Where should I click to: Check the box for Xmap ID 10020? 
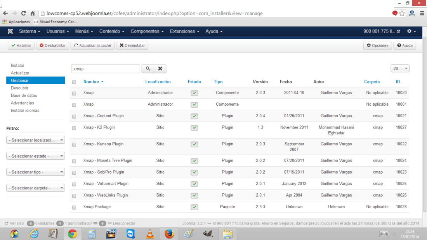pyautogui.click(x=74, y=93)
